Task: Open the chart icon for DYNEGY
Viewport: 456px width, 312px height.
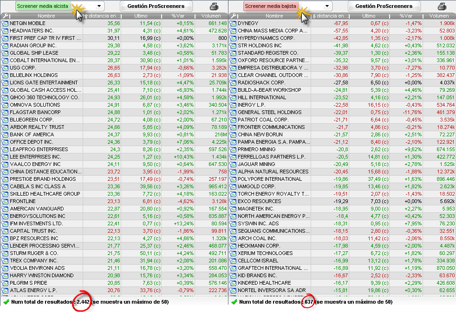Action: coord(233,23)
